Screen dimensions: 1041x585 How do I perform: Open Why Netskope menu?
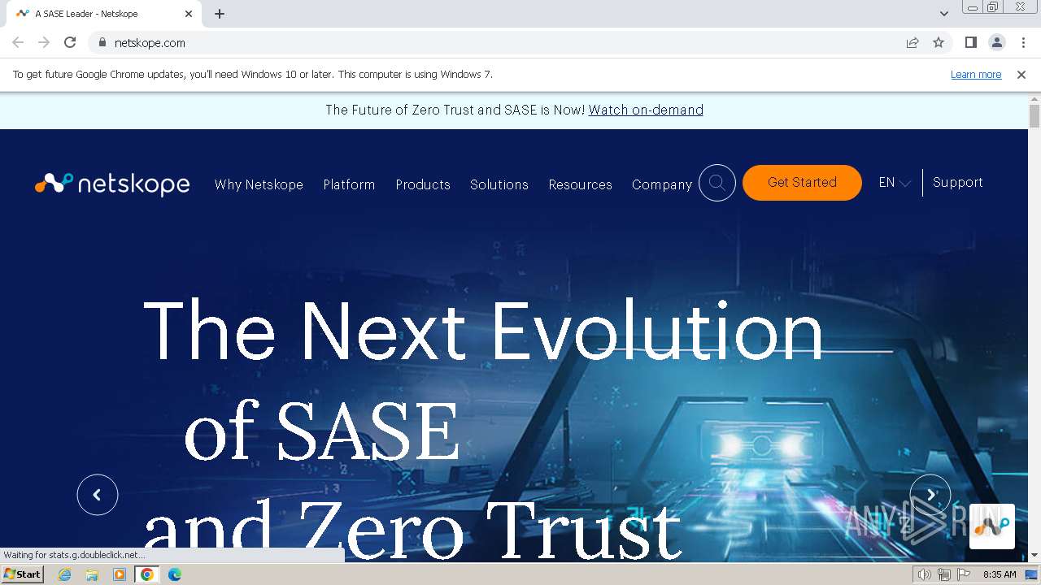click(259, 184)
